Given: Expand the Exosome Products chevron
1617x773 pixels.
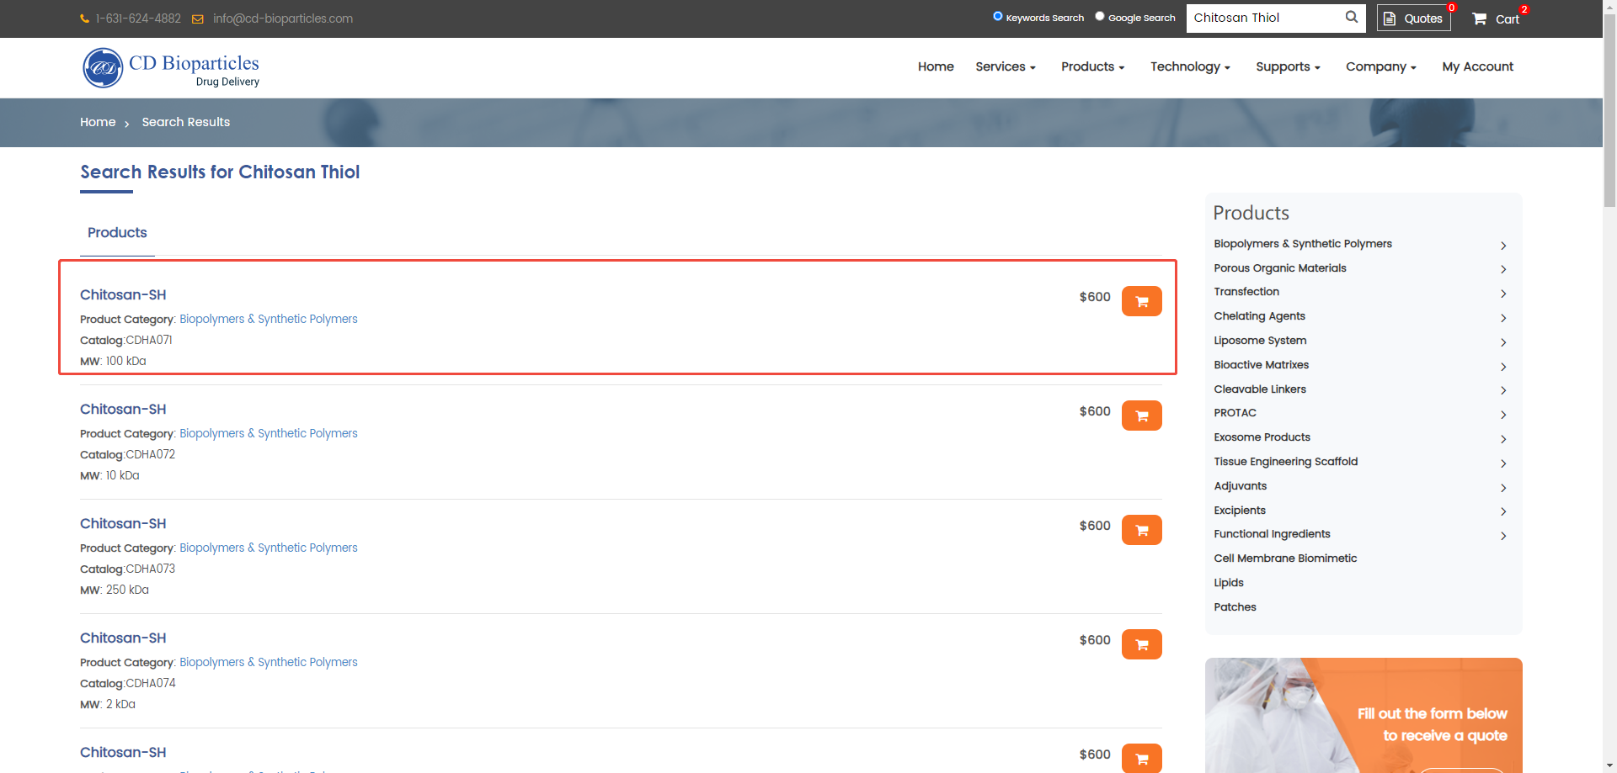Looking at the screenshot, I should point(1503,439).
